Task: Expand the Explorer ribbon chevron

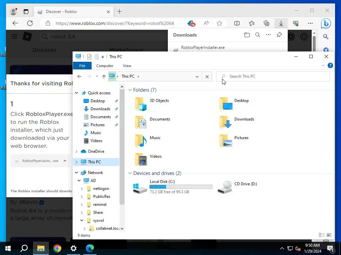Action: click(x=323, y=65)
